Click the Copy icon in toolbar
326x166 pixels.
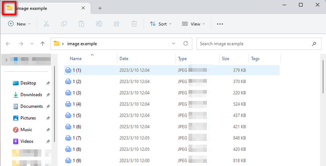pyautogui.click(x=64, y=24)
